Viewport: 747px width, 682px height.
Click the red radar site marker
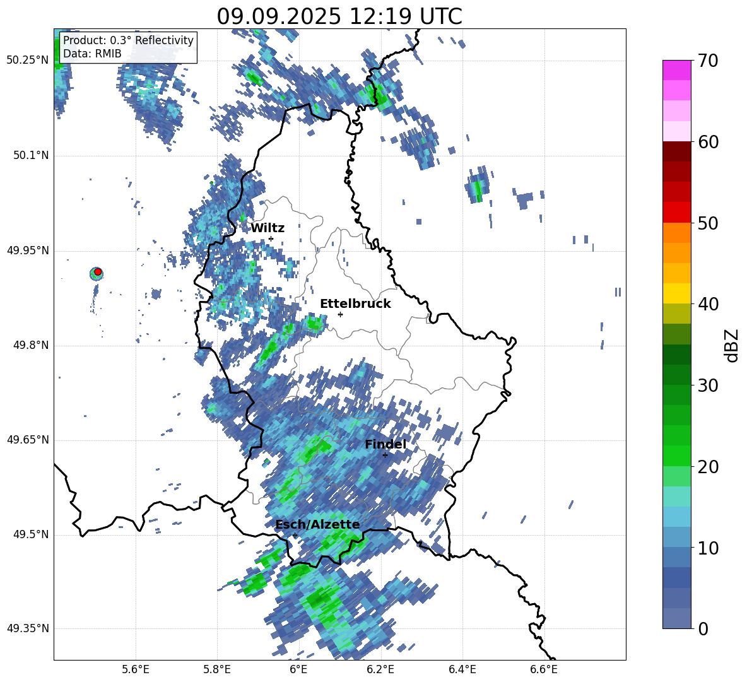(x=98, y=272)
